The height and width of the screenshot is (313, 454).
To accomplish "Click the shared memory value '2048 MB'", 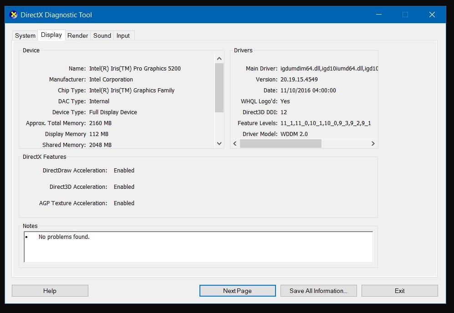I will click(x=100, y=145).
